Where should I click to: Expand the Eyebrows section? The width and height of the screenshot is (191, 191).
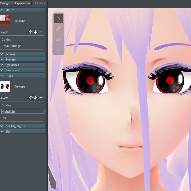coord(22,70)
